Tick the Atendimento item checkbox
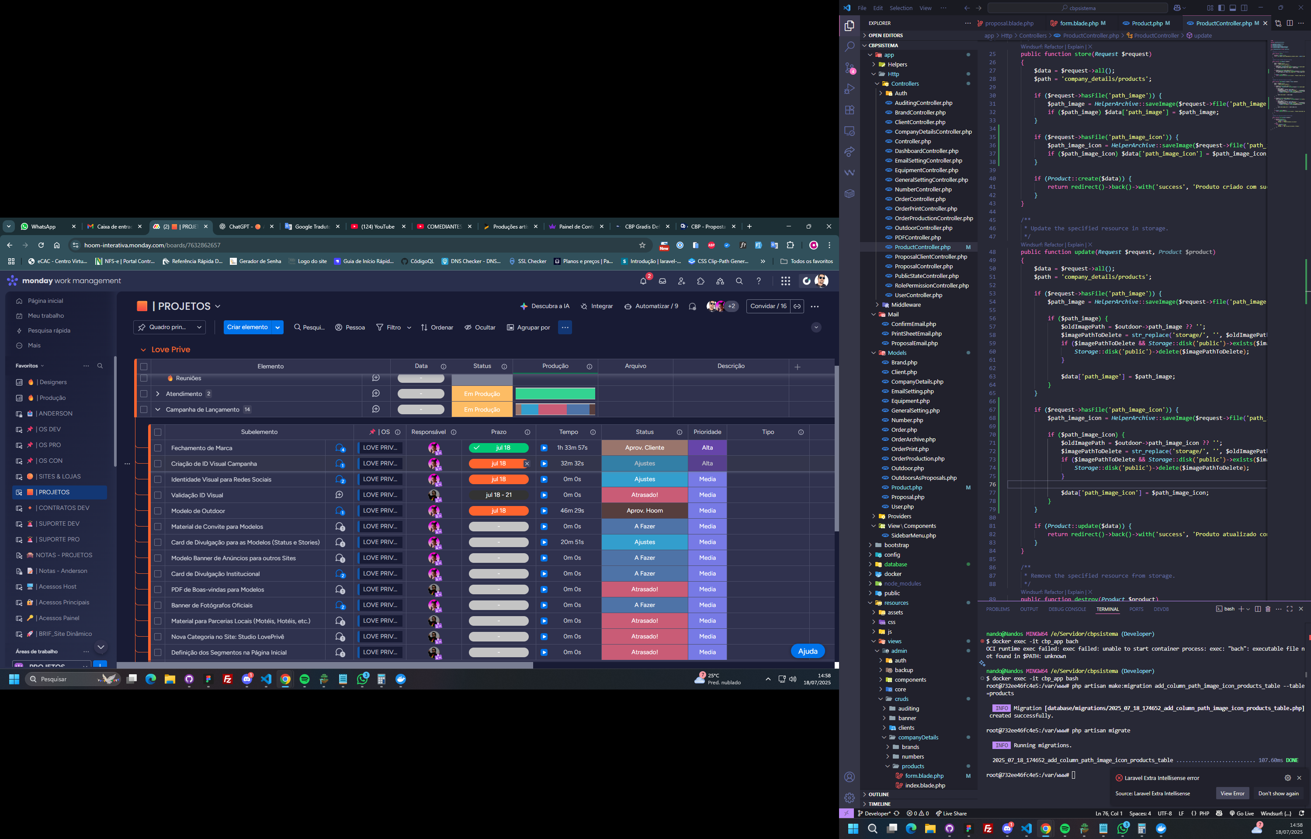This screenshot has height=839, width=1311. 144,394
